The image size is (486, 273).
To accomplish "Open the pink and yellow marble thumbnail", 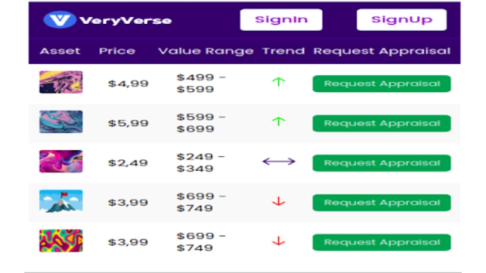I will click(x=61, y=82).
